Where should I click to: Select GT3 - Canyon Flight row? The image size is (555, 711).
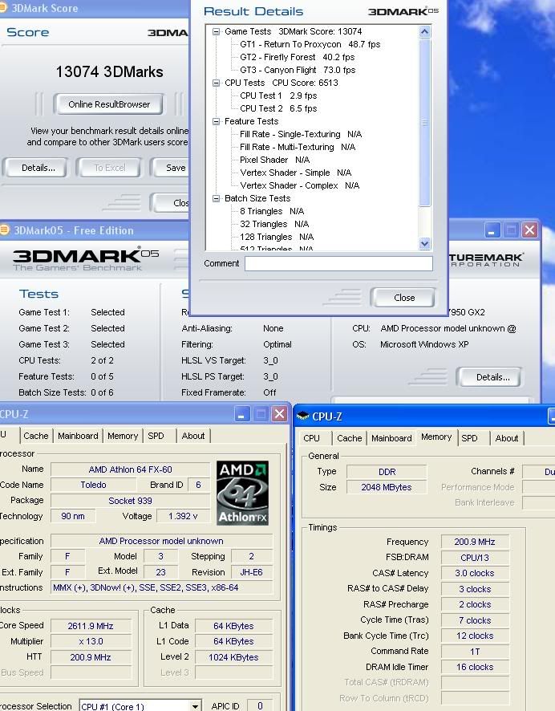click(298, 71)
